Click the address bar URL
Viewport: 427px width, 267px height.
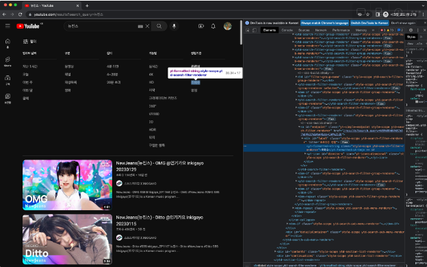68,14
